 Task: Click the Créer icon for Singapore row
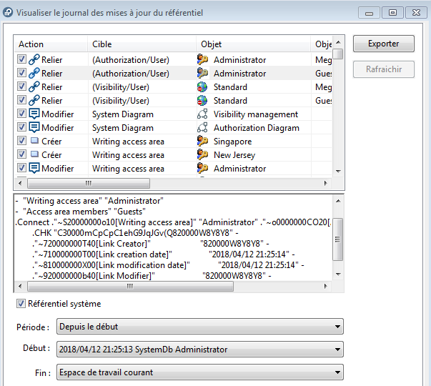click(x=34, y=142)
